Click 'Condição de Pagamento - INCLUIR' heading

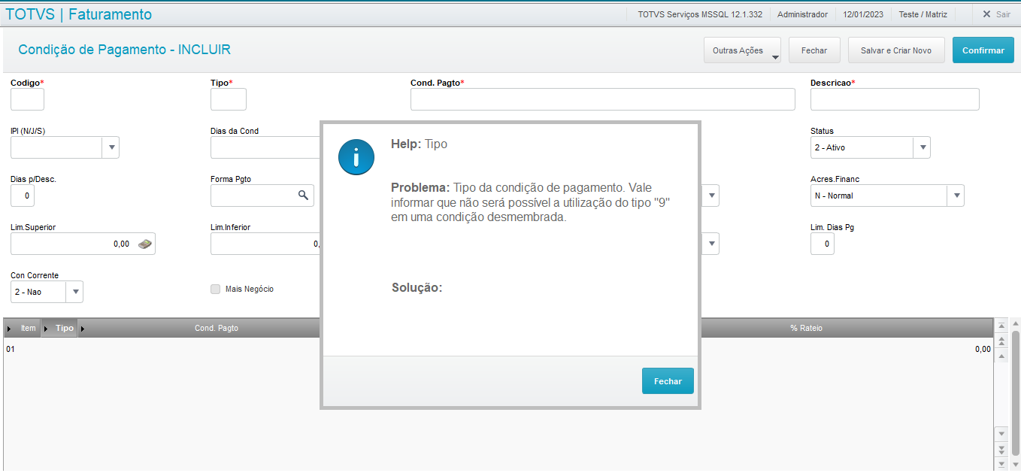124,50
